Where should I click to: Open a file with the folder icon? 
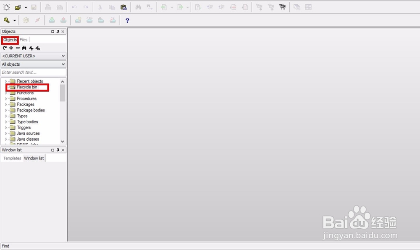coord(18,6)
